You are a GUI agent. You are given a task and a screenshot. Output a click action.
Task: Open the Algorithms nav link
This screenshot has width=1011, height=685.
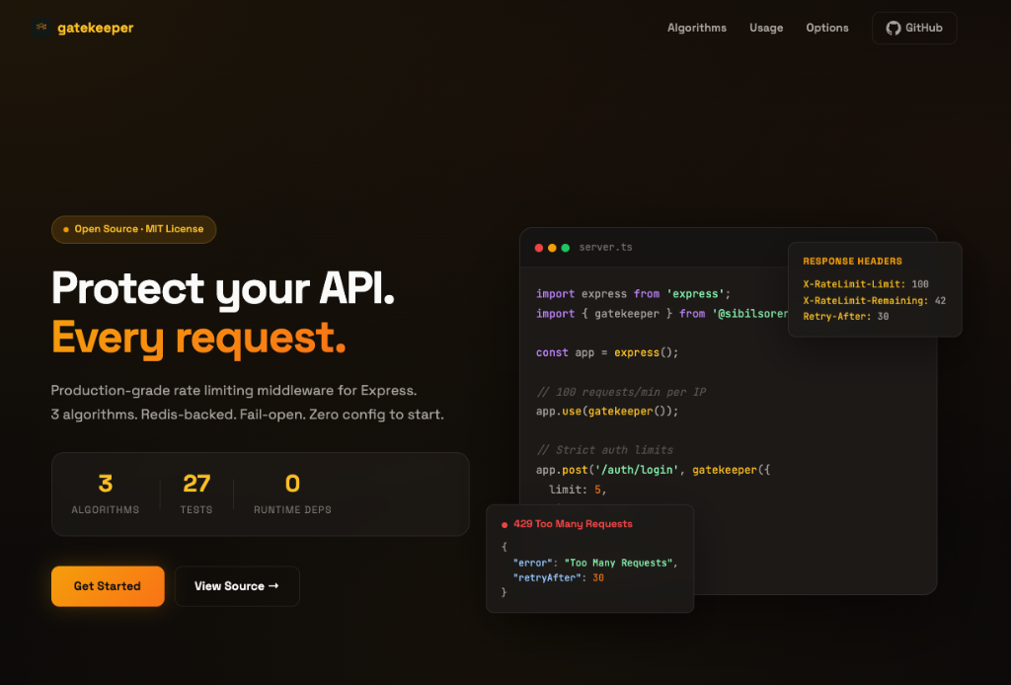697,28
